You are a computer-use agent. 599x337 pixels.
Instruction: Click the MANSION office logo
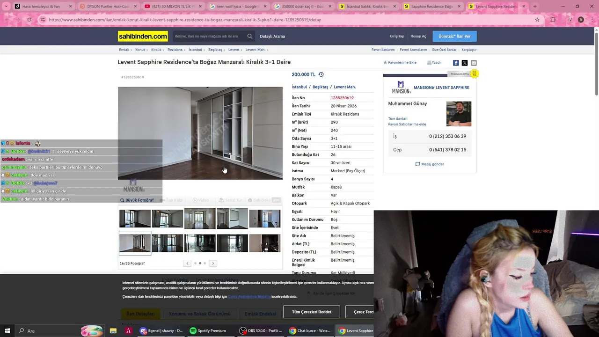401,88
